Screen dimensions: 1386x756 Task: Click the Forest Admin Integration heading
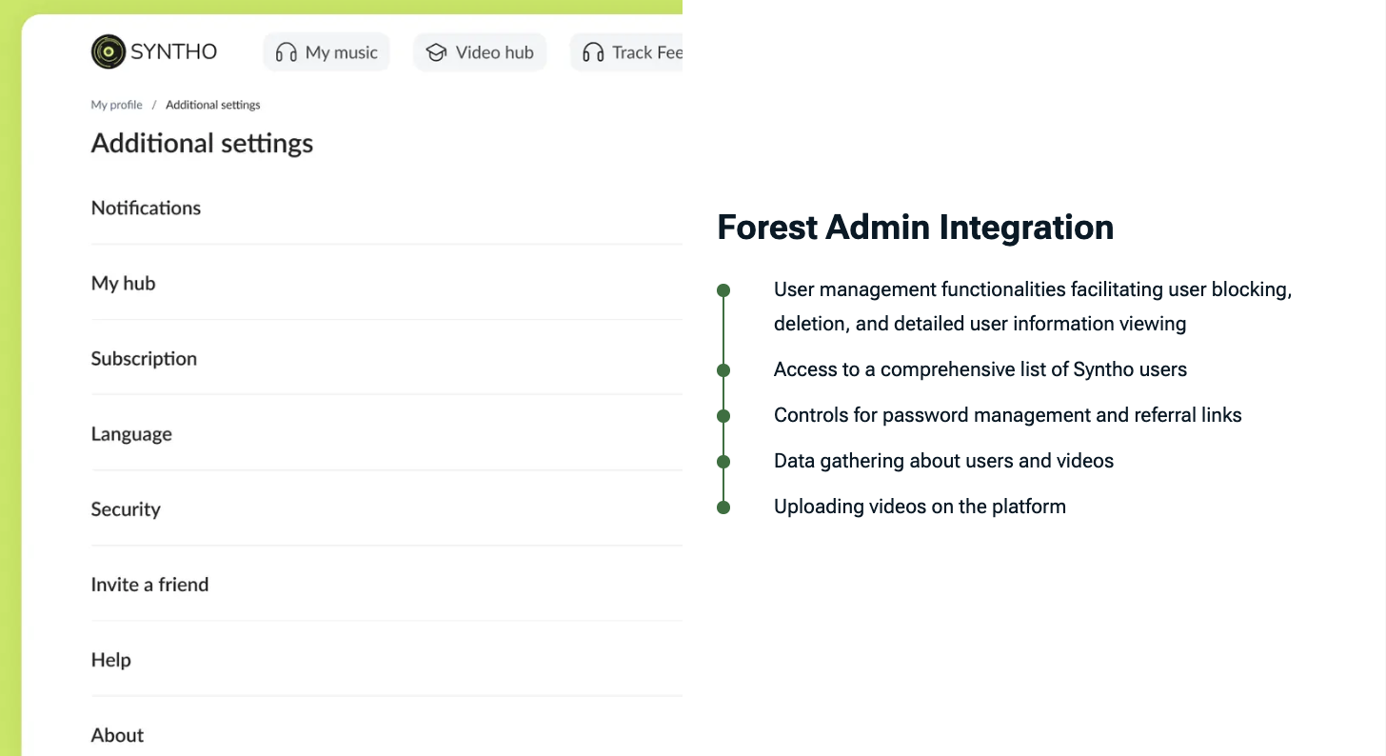click(x=915, y=228)
